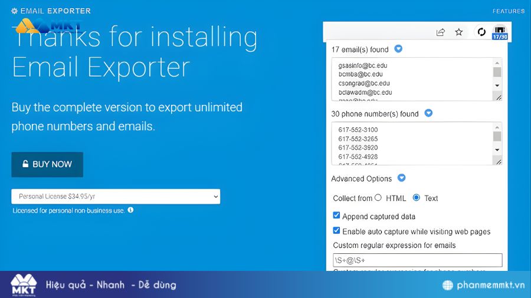The width and height of the screenshot is (531, 298).
Task: Click phone number 617-552-3100
Action: (358, 130)
